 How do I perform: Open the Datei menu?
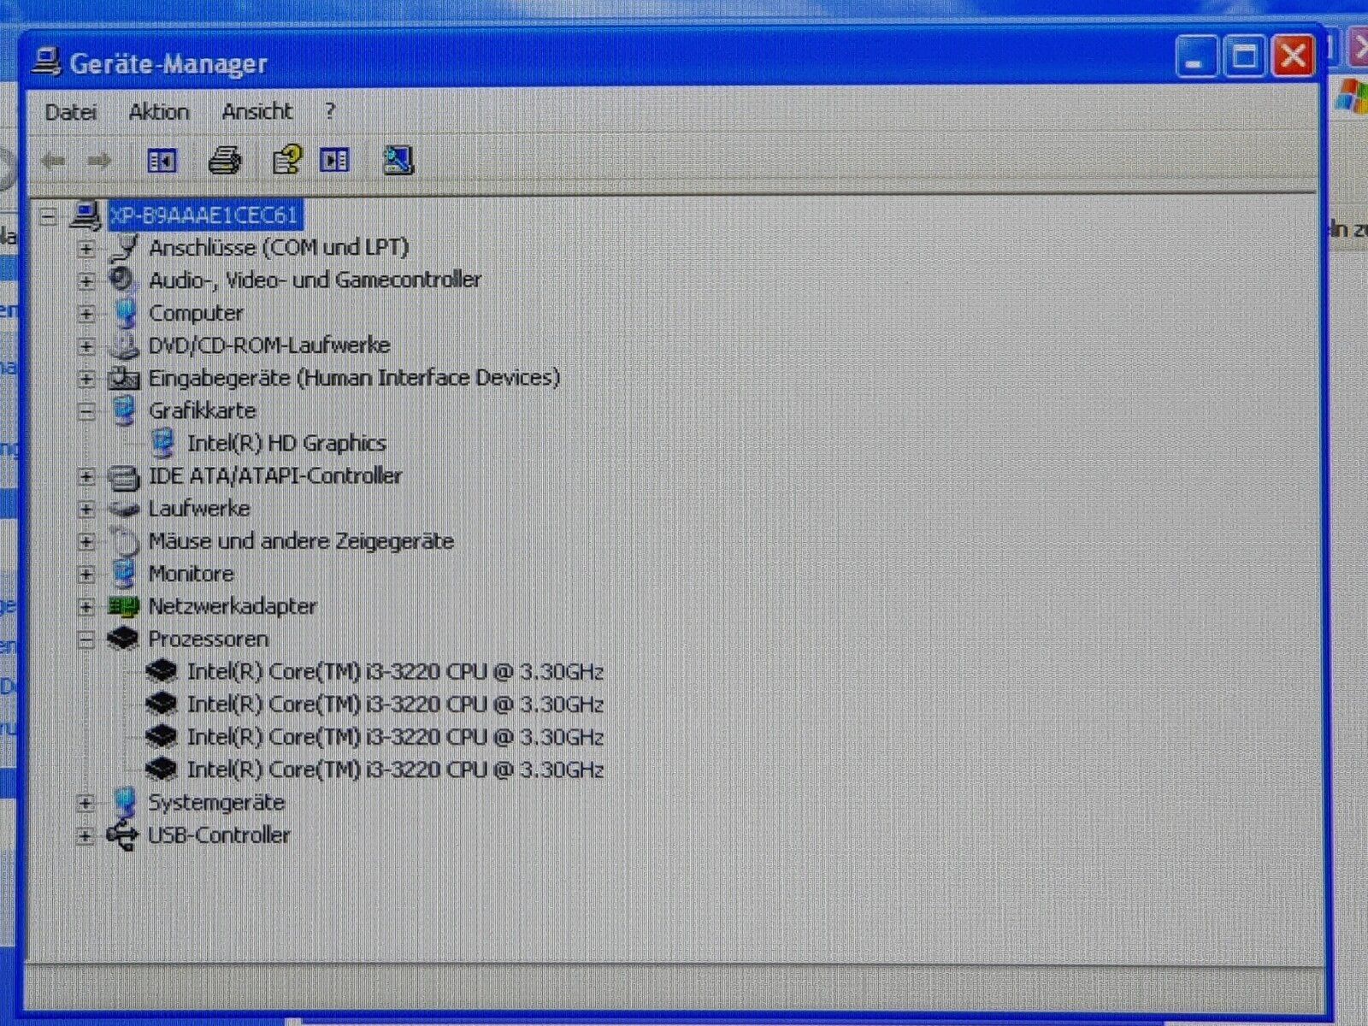71,112
